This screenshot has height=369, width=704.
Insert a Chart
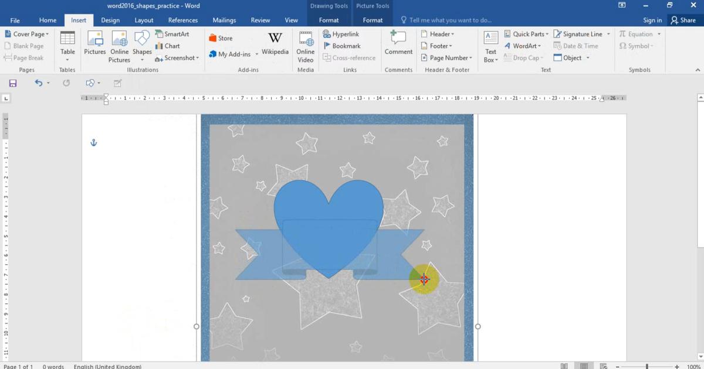[168, 46]
